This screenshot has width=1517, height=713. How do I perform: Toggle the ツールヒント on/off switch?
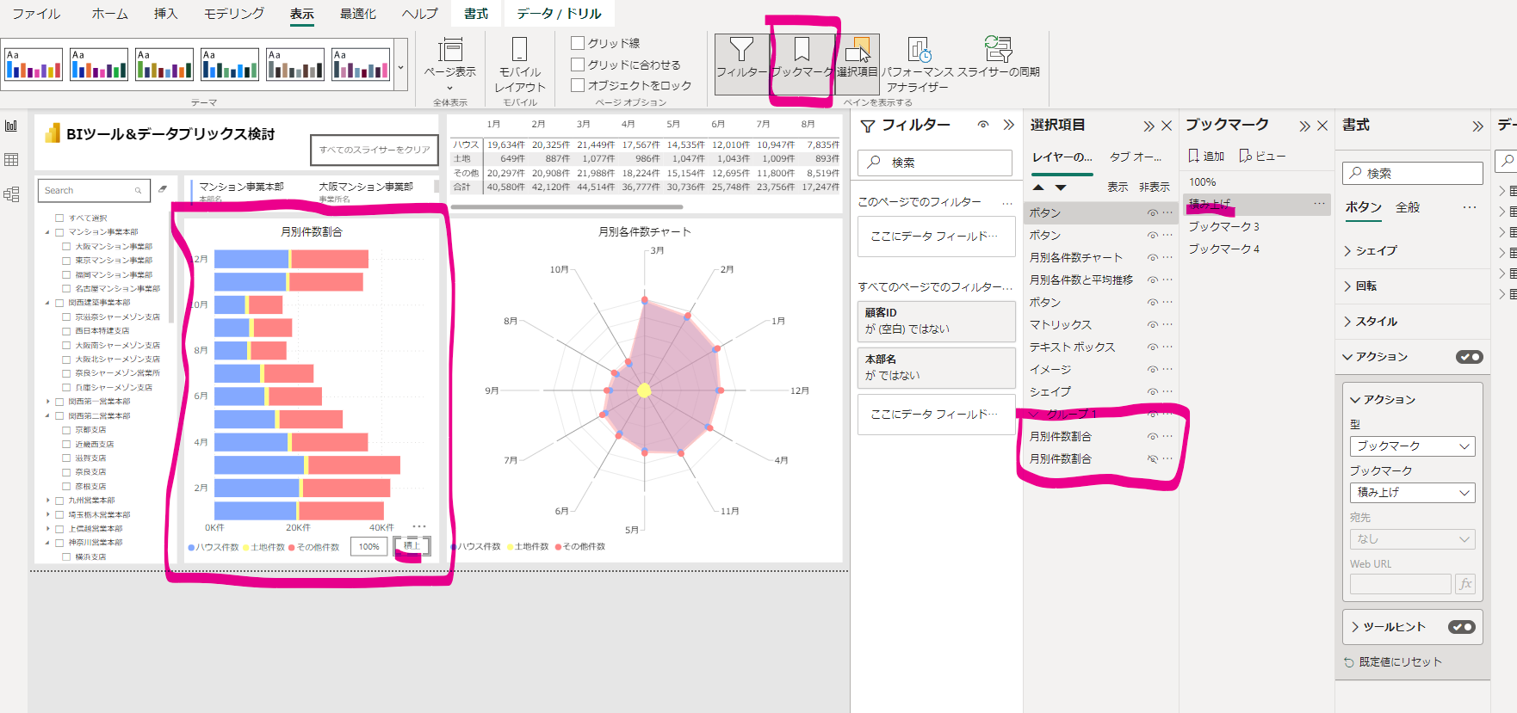tap(1461, 627)
